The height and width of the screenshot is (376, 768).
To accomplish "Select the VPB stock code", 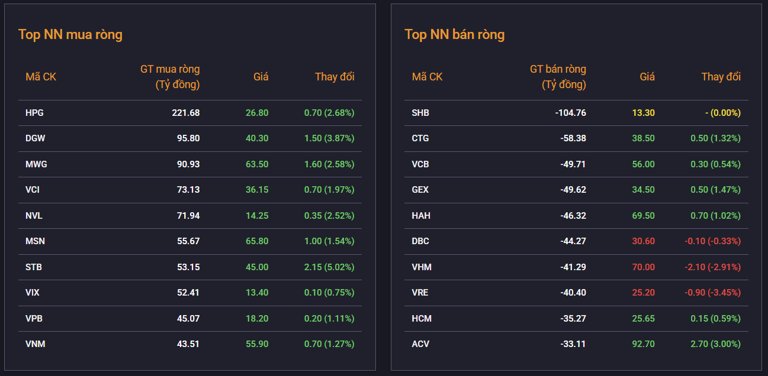I will 34,319.
